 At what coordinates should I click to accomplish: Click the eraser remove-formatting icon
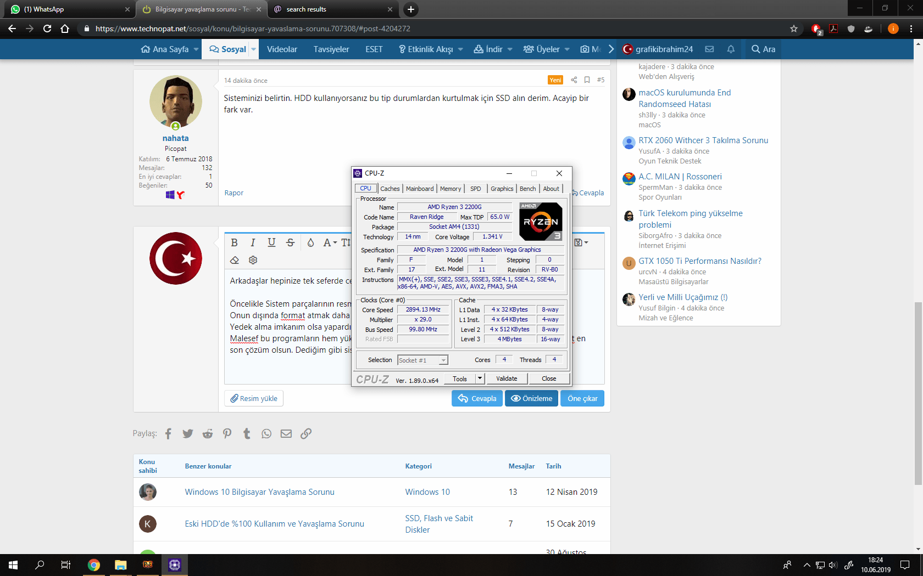pos(235,260)
